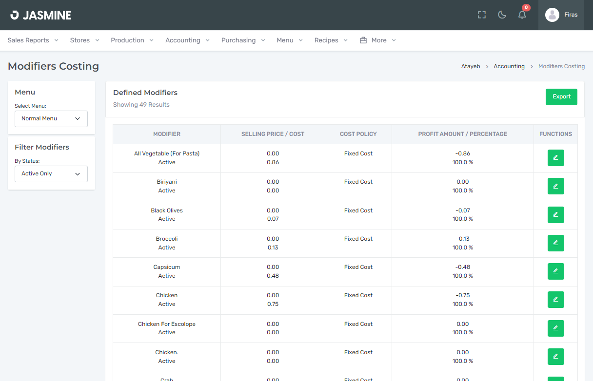Click the Export button

[x=561, y=96]
